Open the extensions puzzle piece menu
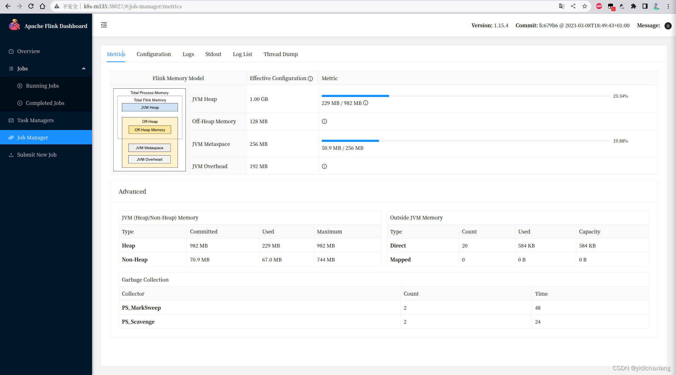The height and width of the screenshot is (375, 676). [x=634, y=6]
